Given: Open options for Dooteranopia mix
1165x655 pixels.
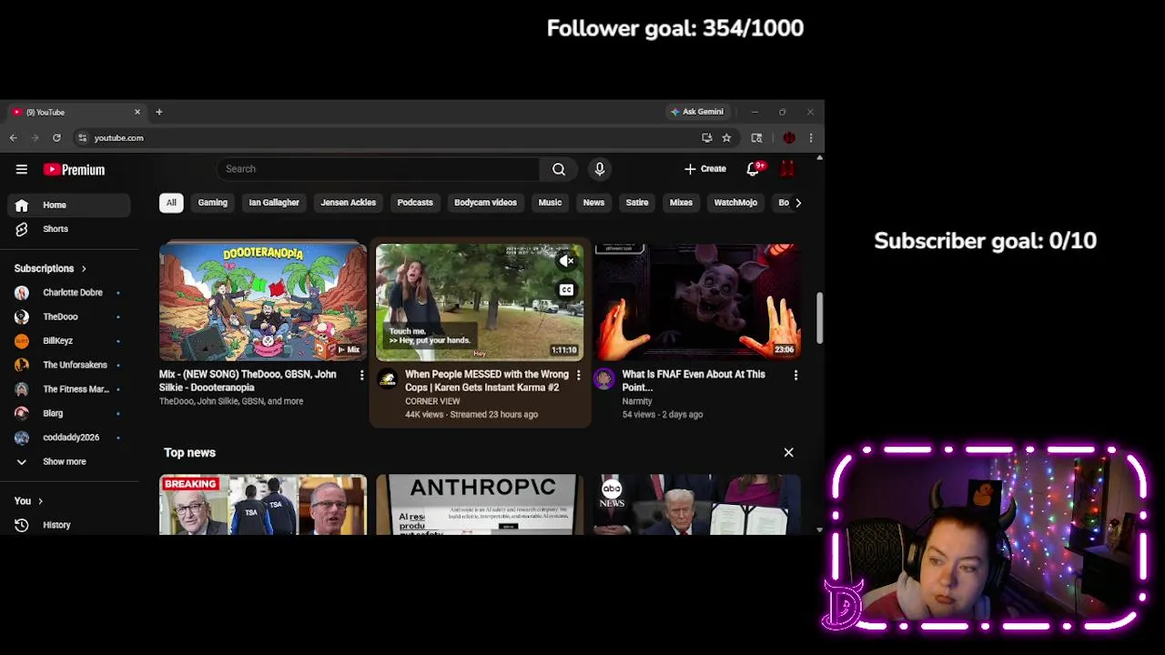Looking at the screenshot, I should click(361, 375).
